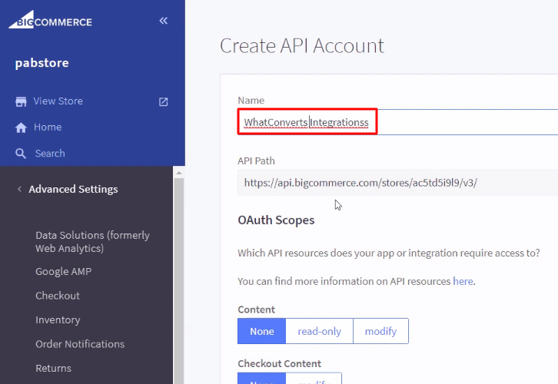This screenshot has width=558, height=384.
Task: Click the View Store storefront icon
Action: (21, 101)
